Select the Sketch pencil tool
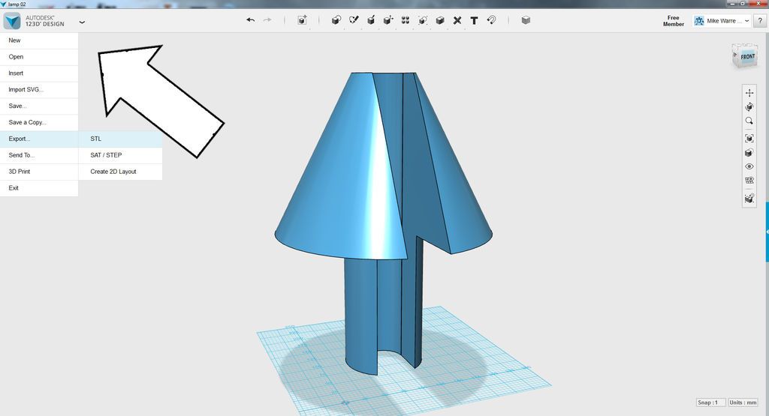The image size is (769, 416). point(354,20)
